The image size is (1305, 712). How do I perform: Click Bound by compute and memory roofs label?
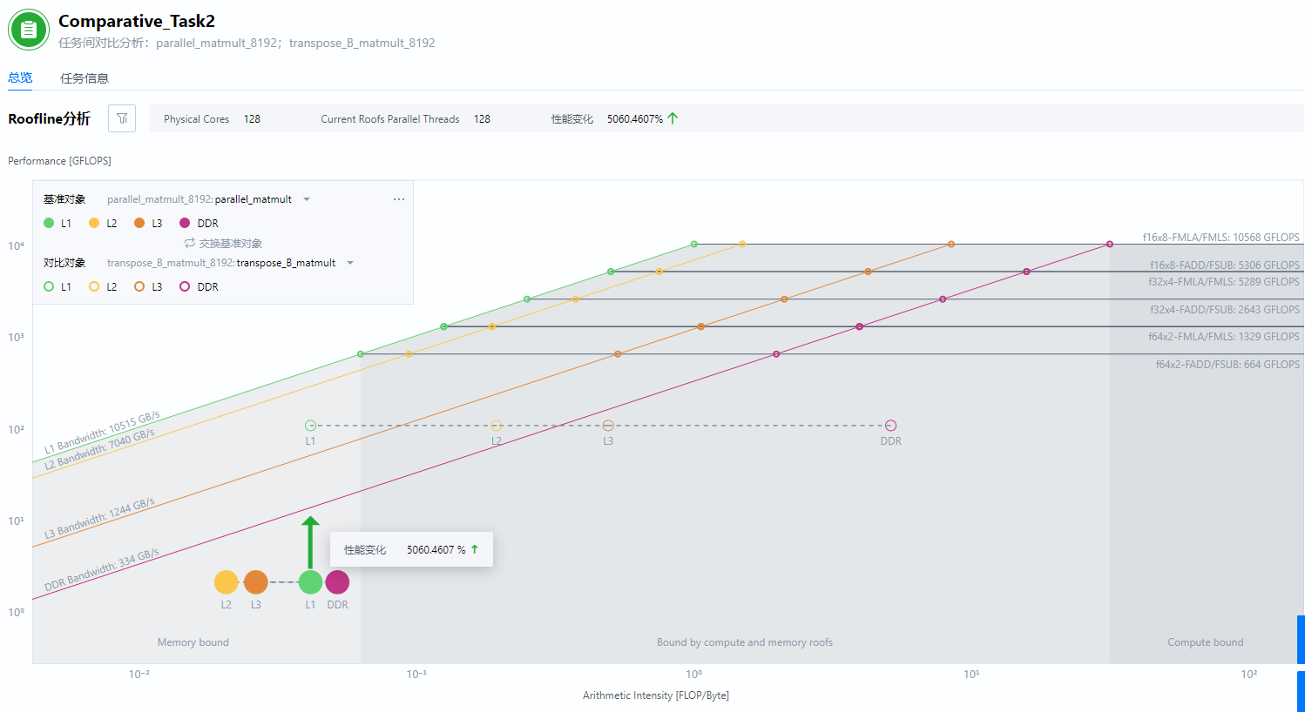pyautogui.click(x=745, y=642)
